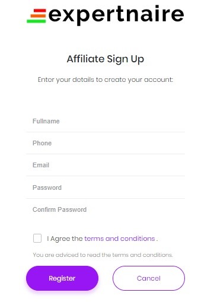Screen dimensions: 214x302
Task: Tick the terms agreement checkbox
Action: pos(37,238)
